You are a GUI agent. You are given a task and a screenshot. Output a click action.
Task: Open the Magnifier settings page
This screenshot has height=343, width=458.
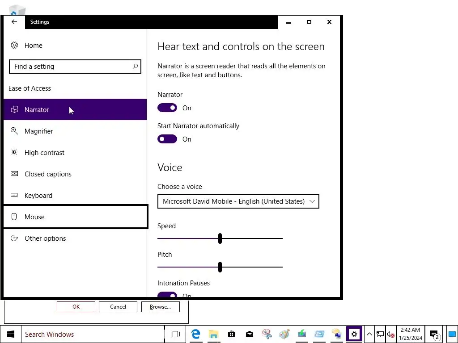tap(75, 131)
